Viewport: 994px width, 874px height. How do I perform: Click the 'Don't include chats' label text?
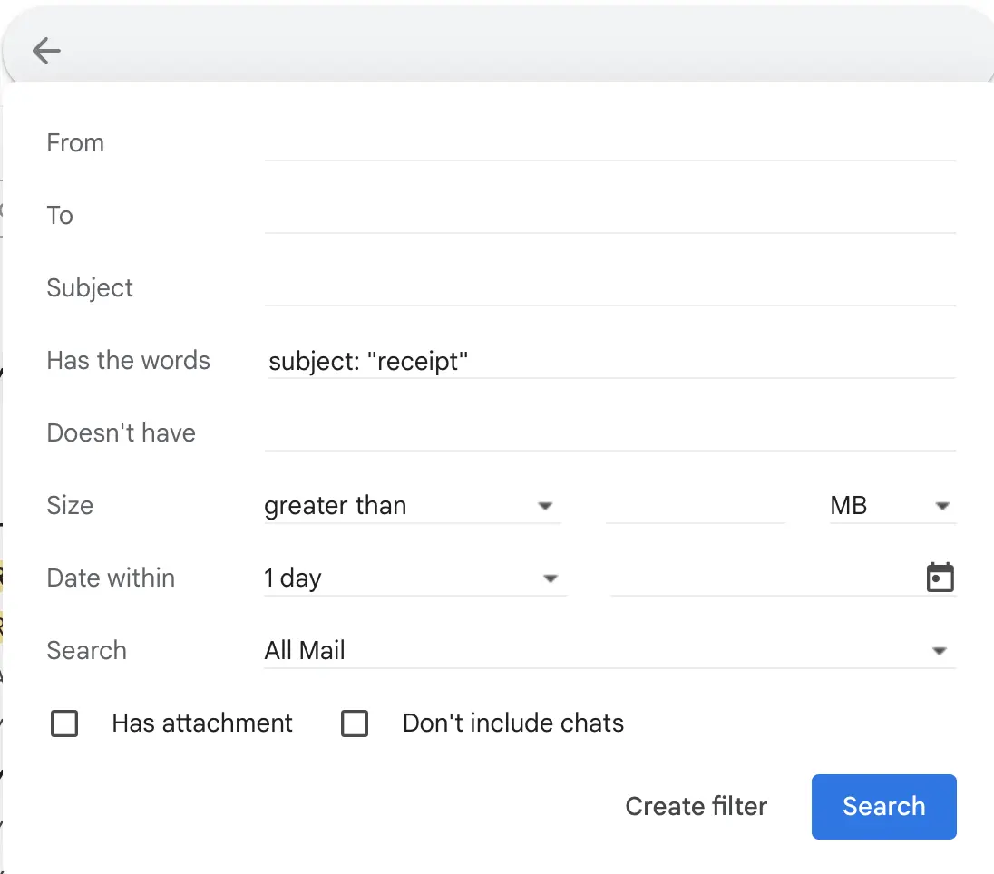point(513,723)
